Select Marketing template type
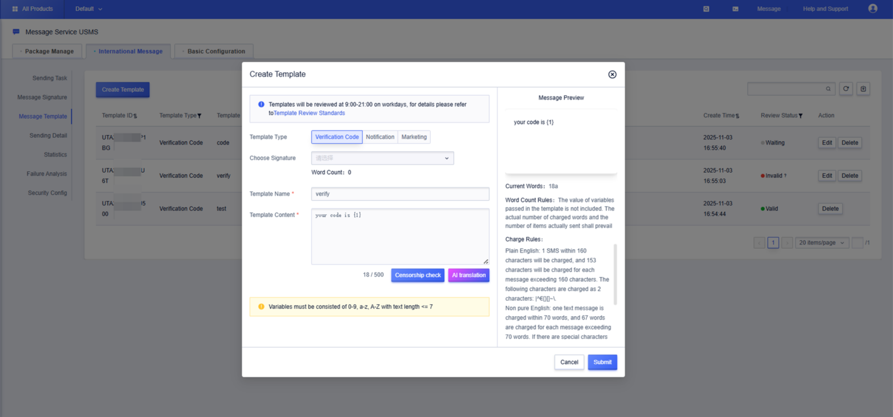This screenshot has height=417, width=893. tap(414, 137)
